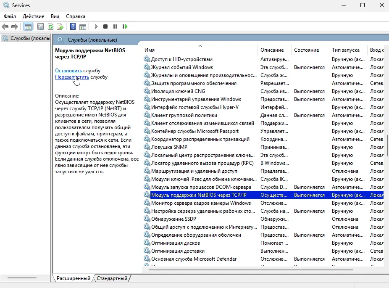Click the Restart service toolbar icon
The image size is (389, 288).
click(125, 26)
